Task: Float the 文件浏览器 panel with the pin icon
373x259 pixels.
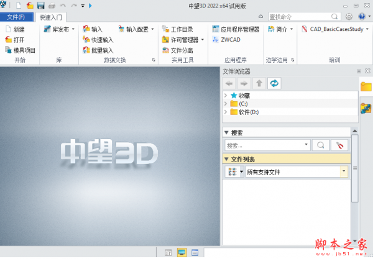Action: click(x=359, y=71)
